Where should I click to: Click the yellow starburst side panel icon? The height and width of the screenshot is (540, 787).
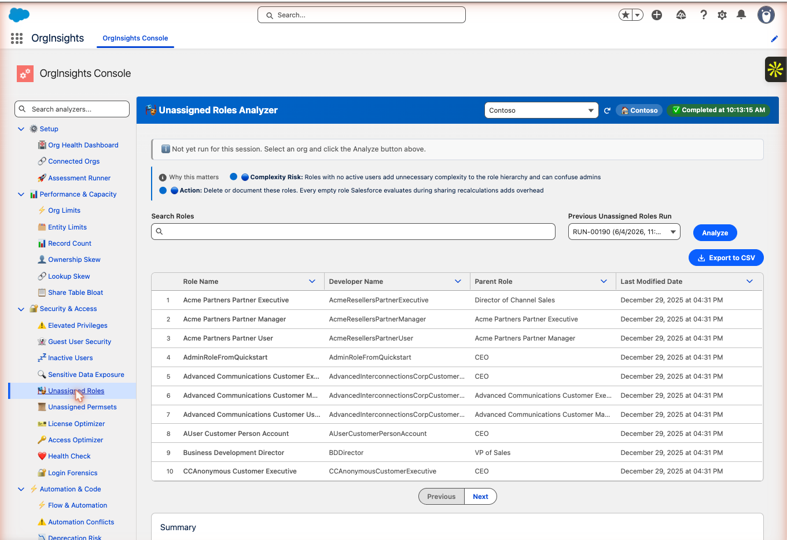click(775, 69)
